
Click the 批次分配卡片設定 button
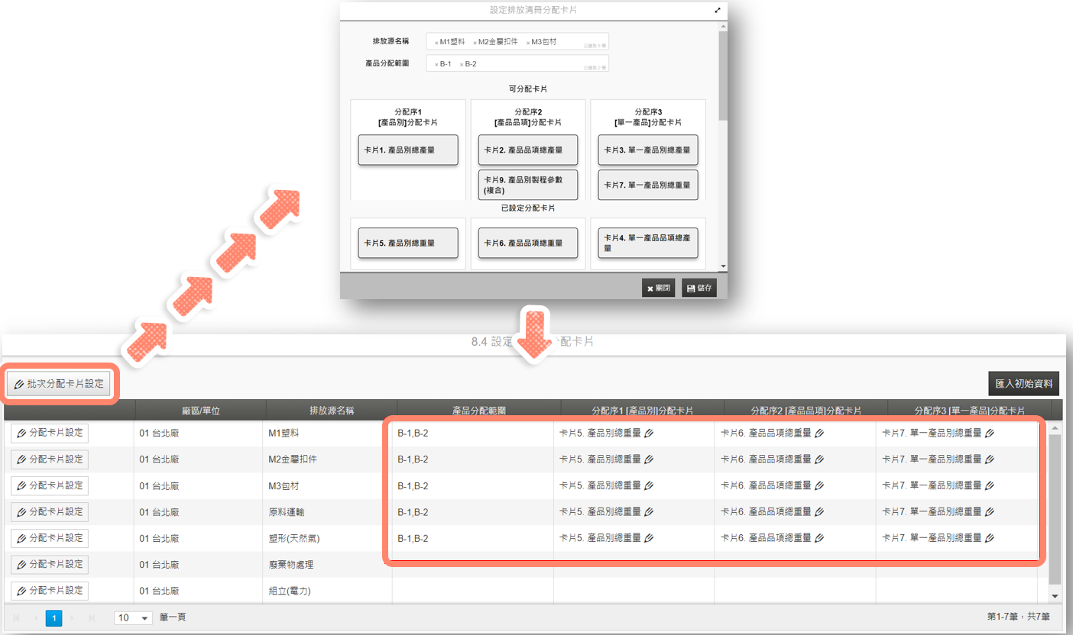pyautogui.click(x=59, y=384)
